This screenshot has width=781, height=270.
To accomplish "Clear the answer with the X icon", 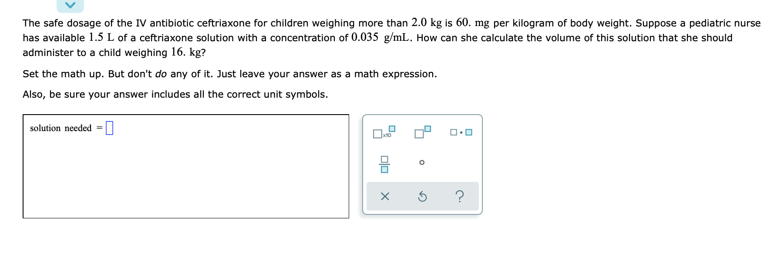I will click(385, 196).
